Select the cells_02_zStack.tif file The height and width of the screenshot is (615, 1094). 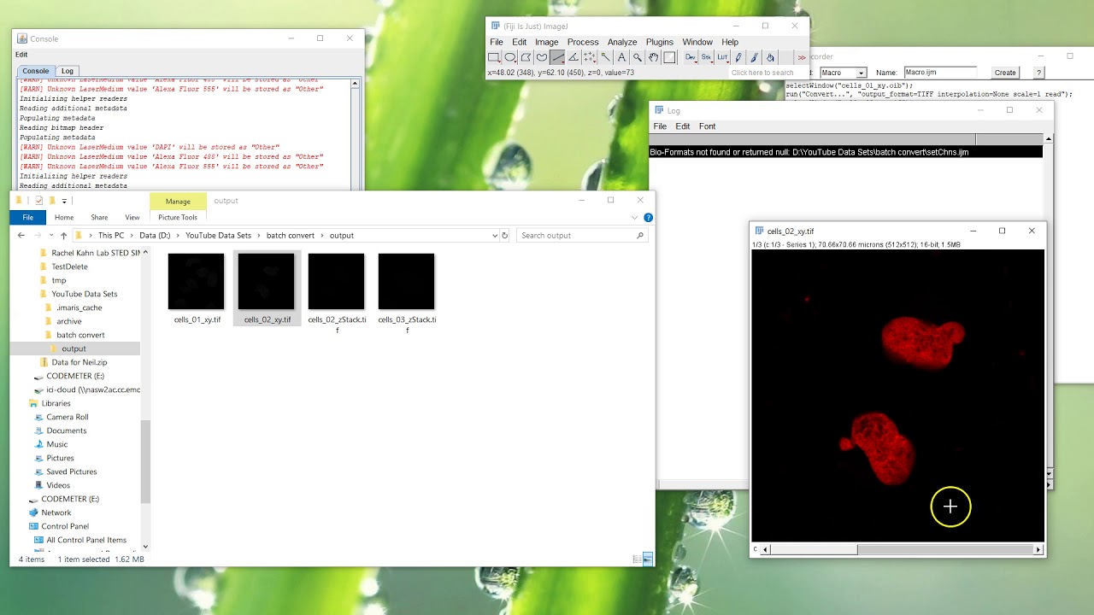click(x=337, y=290)
